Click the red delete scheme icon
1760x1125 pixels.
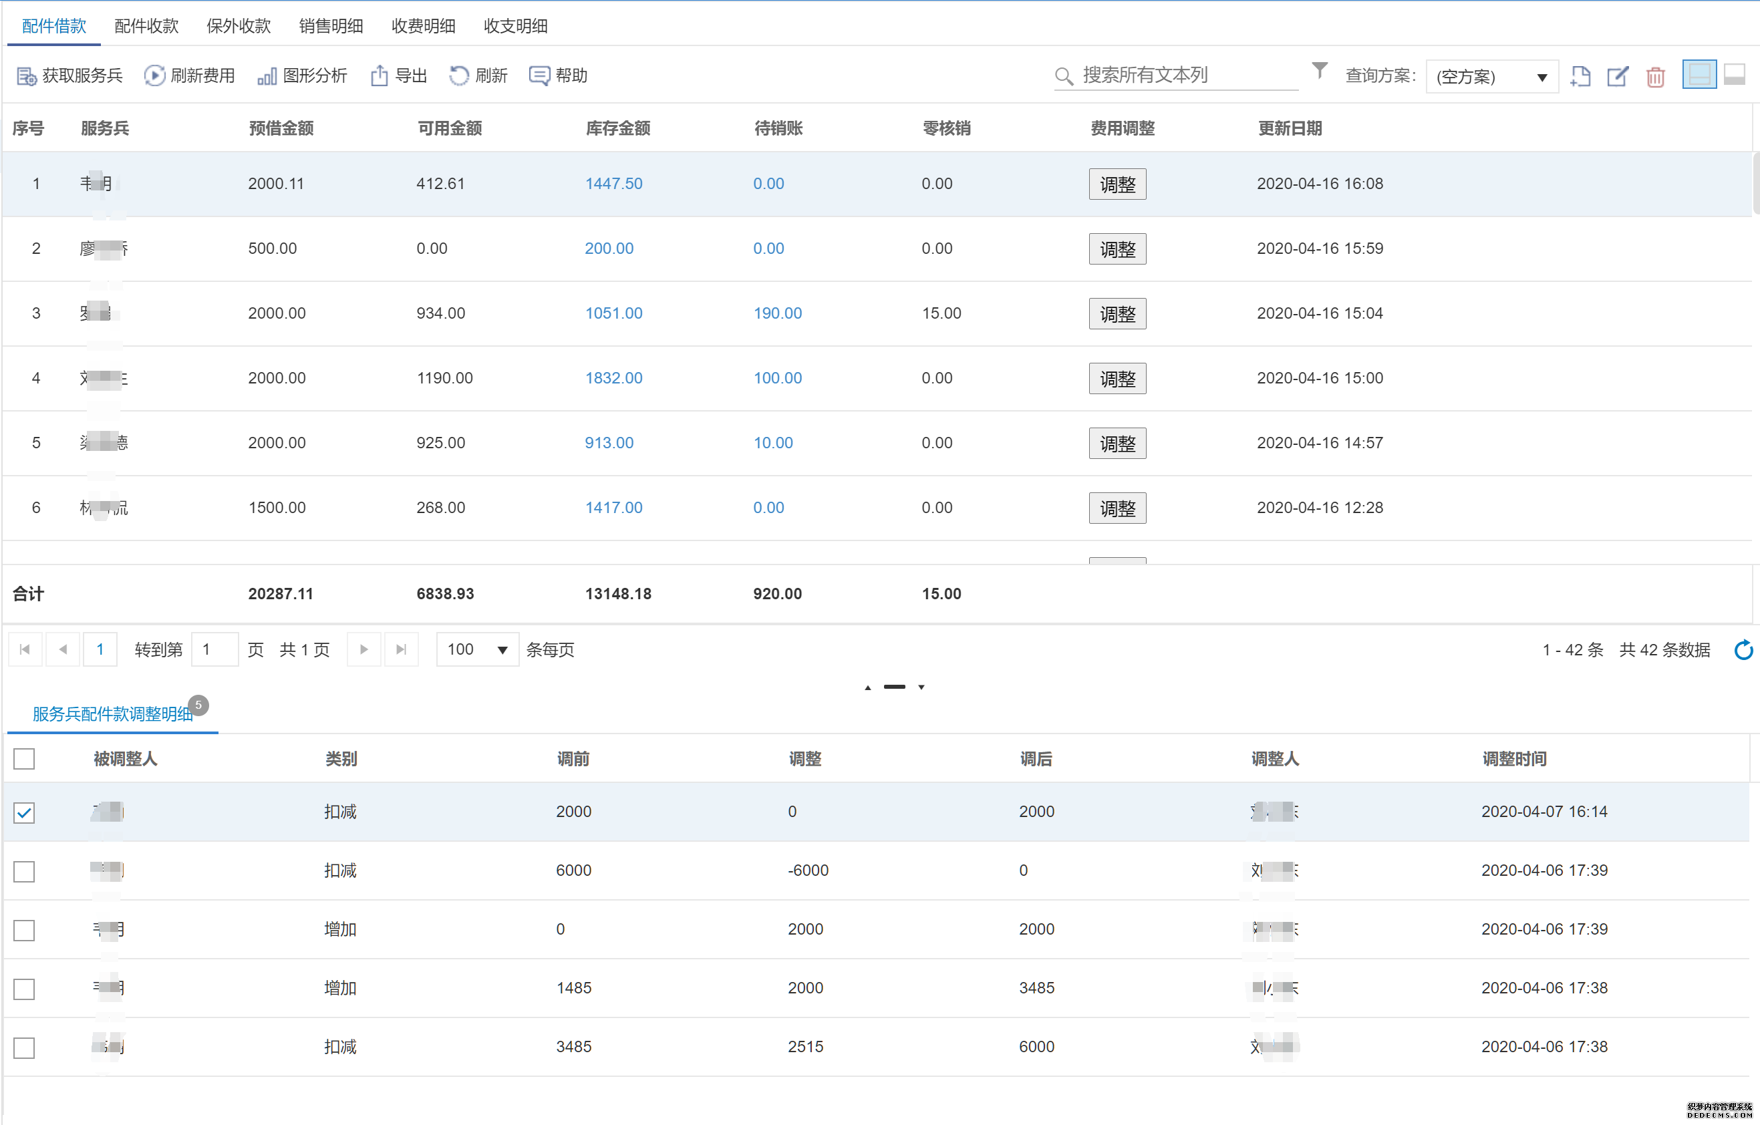1656,77
